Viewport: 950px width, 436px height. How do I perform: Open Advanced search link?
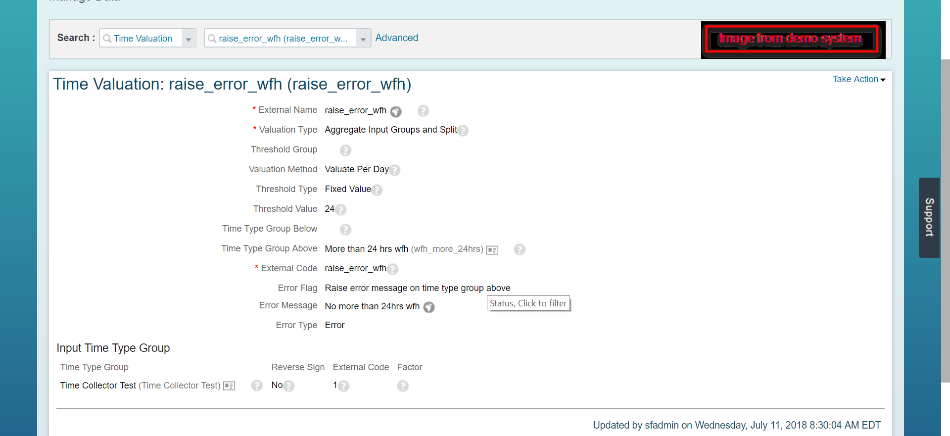(397, 38)
